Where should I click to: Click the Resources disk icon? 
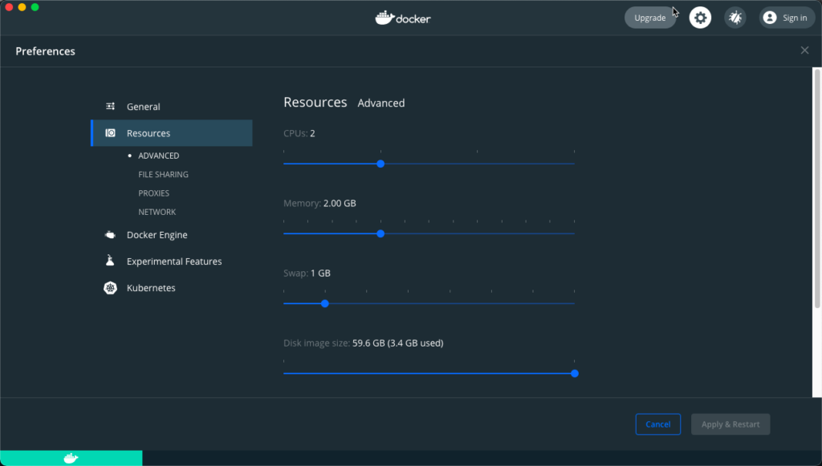110,133
